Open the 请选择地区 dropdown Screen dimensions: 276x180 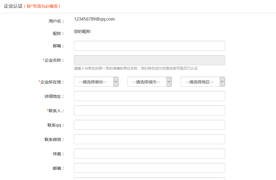[202, 82]
